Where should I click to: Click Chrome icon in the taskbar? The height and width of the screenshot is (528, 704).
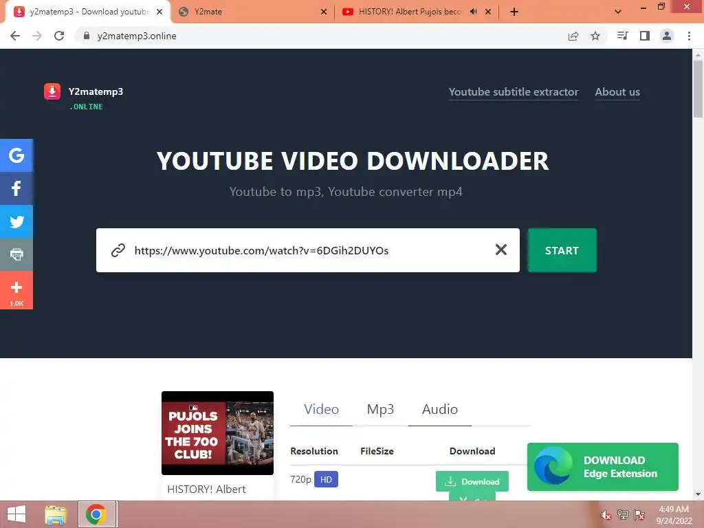click(x=96, y=514)
